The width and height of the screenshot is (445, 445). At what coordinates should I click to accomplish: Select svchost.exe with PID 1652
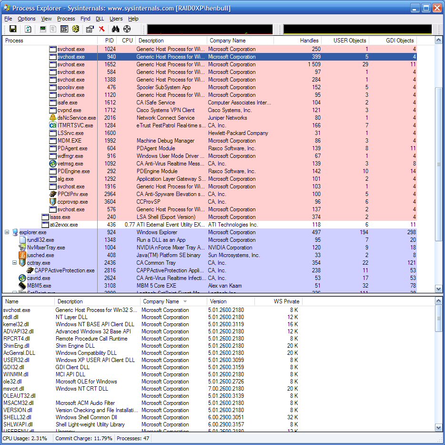point(210,64)
